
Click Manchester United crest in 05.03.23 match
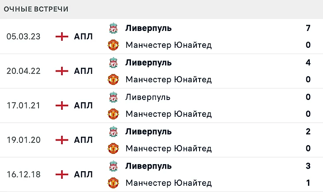(113, 45)
